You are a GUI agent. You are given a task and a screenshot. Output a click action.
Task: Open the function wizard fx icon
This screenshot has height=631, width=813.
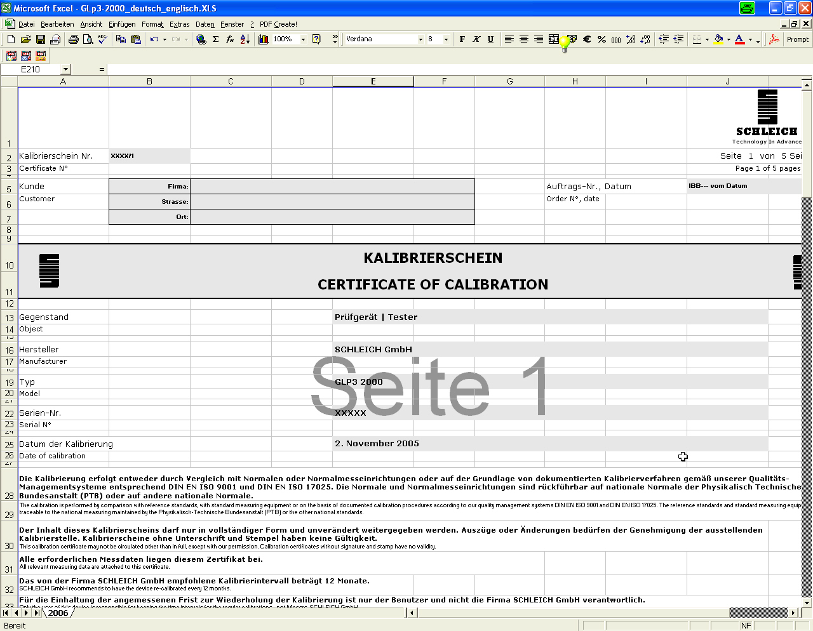pyautogui.click(x=230, y=39)
